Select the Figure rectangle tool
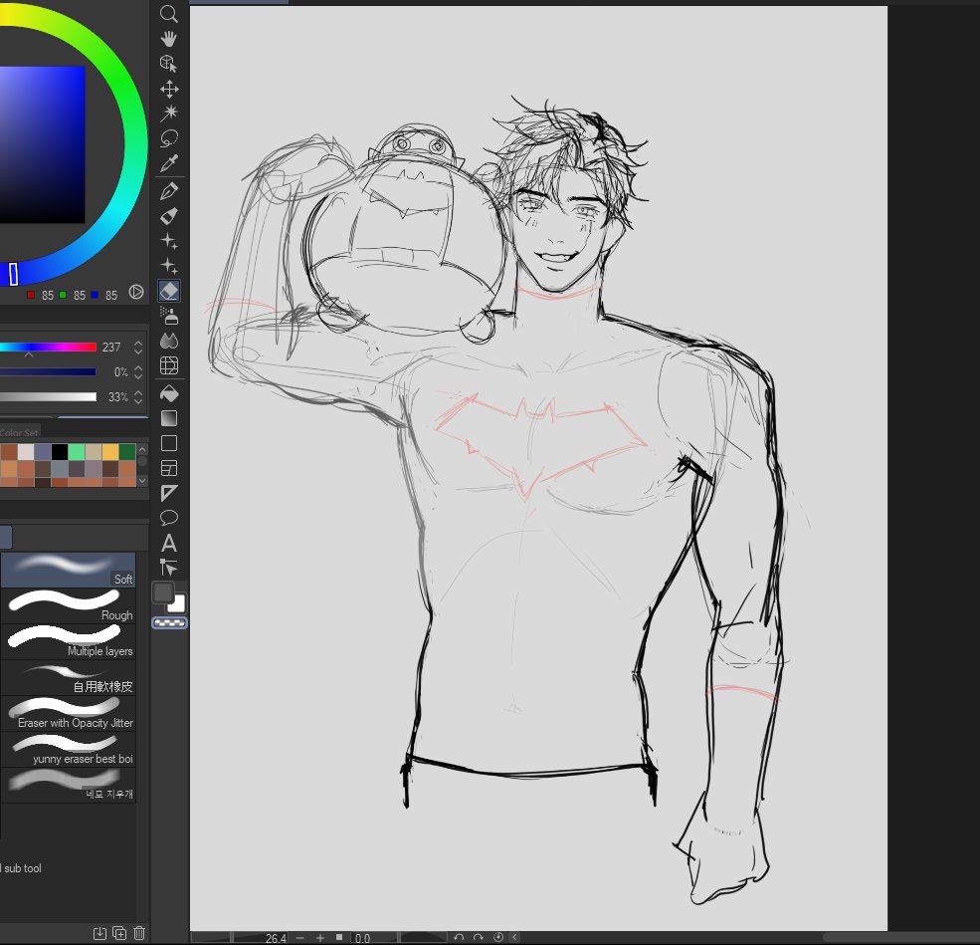This screenshot has width=980, height=945. click(169, 443)
